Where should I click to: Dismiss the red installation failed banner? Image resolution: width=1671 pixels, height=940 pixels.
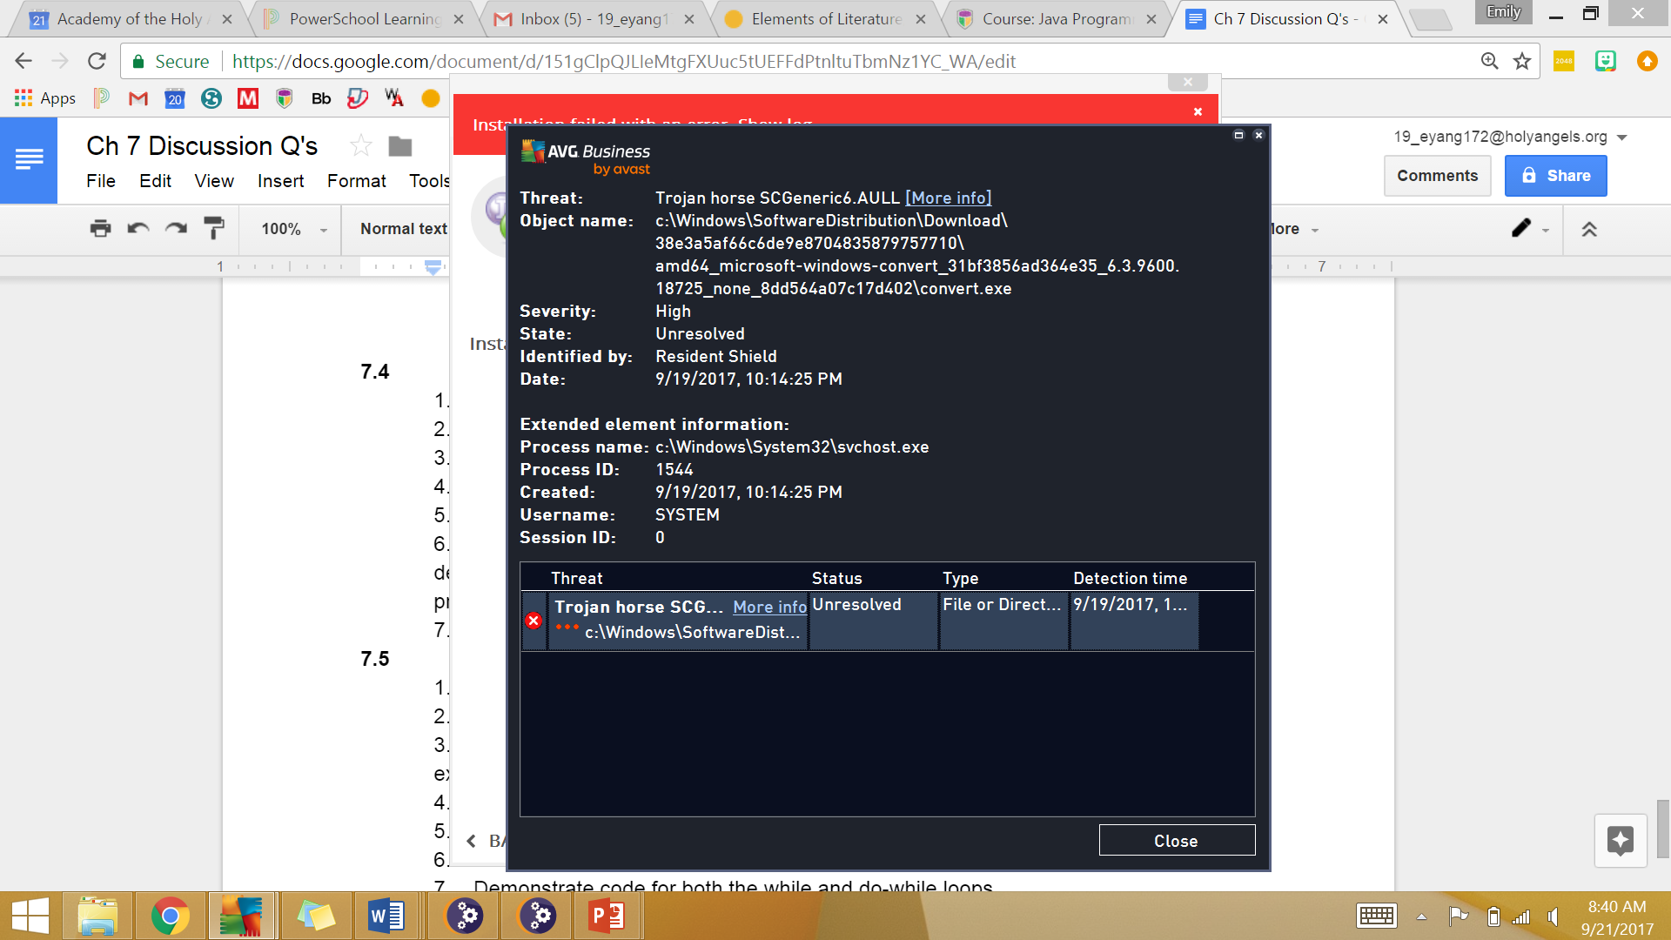click(x=1198, y=111)
